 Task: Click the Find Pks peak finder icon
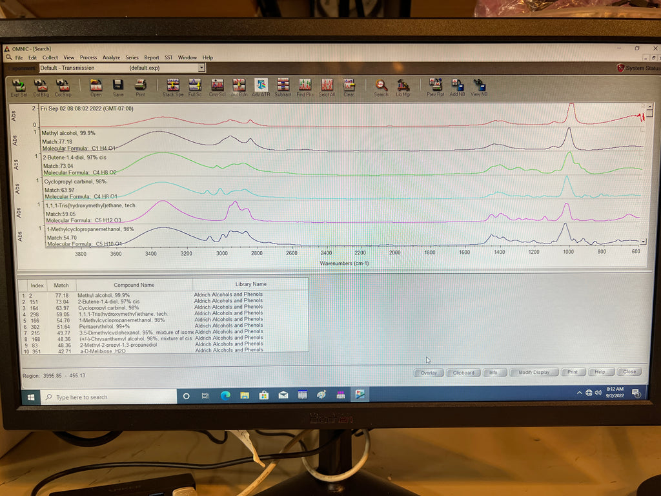pyautogui.click(x=305, y=88)
